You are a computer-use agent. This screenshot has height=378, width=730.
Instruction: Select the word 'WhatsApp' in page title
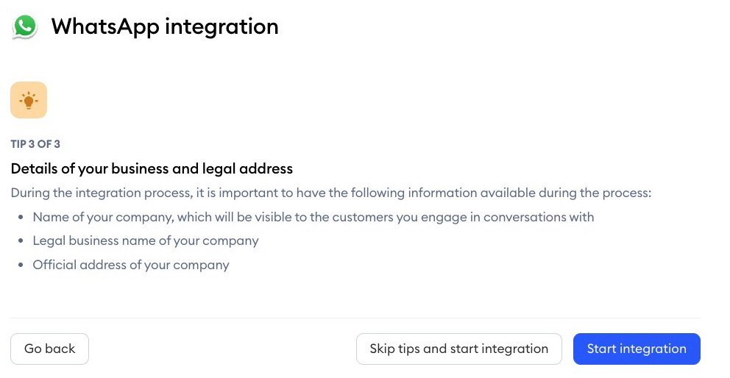point(105,26)
